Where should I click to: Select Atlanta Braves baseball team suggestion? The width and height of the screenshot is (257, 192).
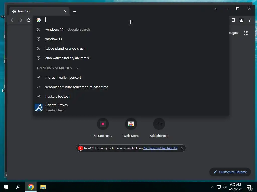tap(131, 107)
